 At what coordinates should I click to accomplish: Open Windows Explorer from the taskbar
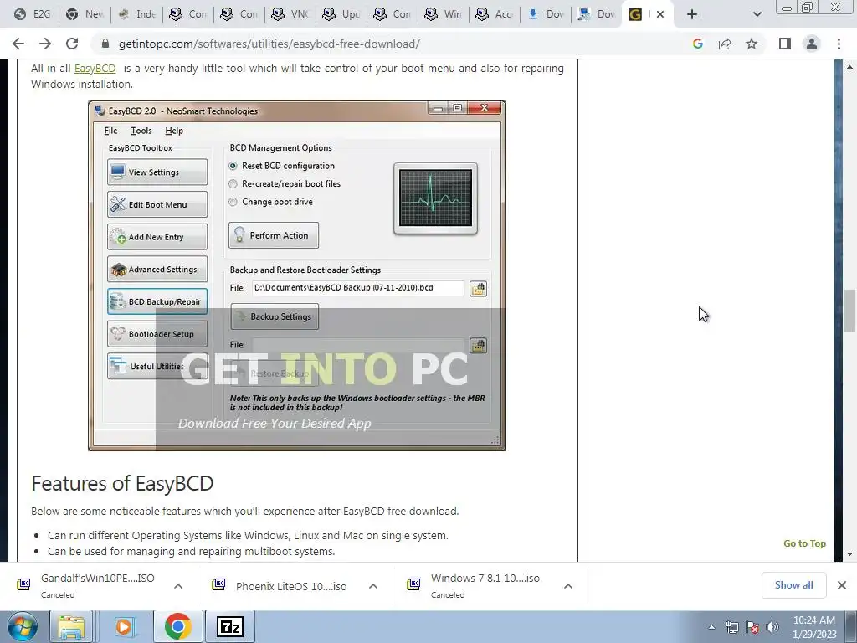tap(71, 626)
